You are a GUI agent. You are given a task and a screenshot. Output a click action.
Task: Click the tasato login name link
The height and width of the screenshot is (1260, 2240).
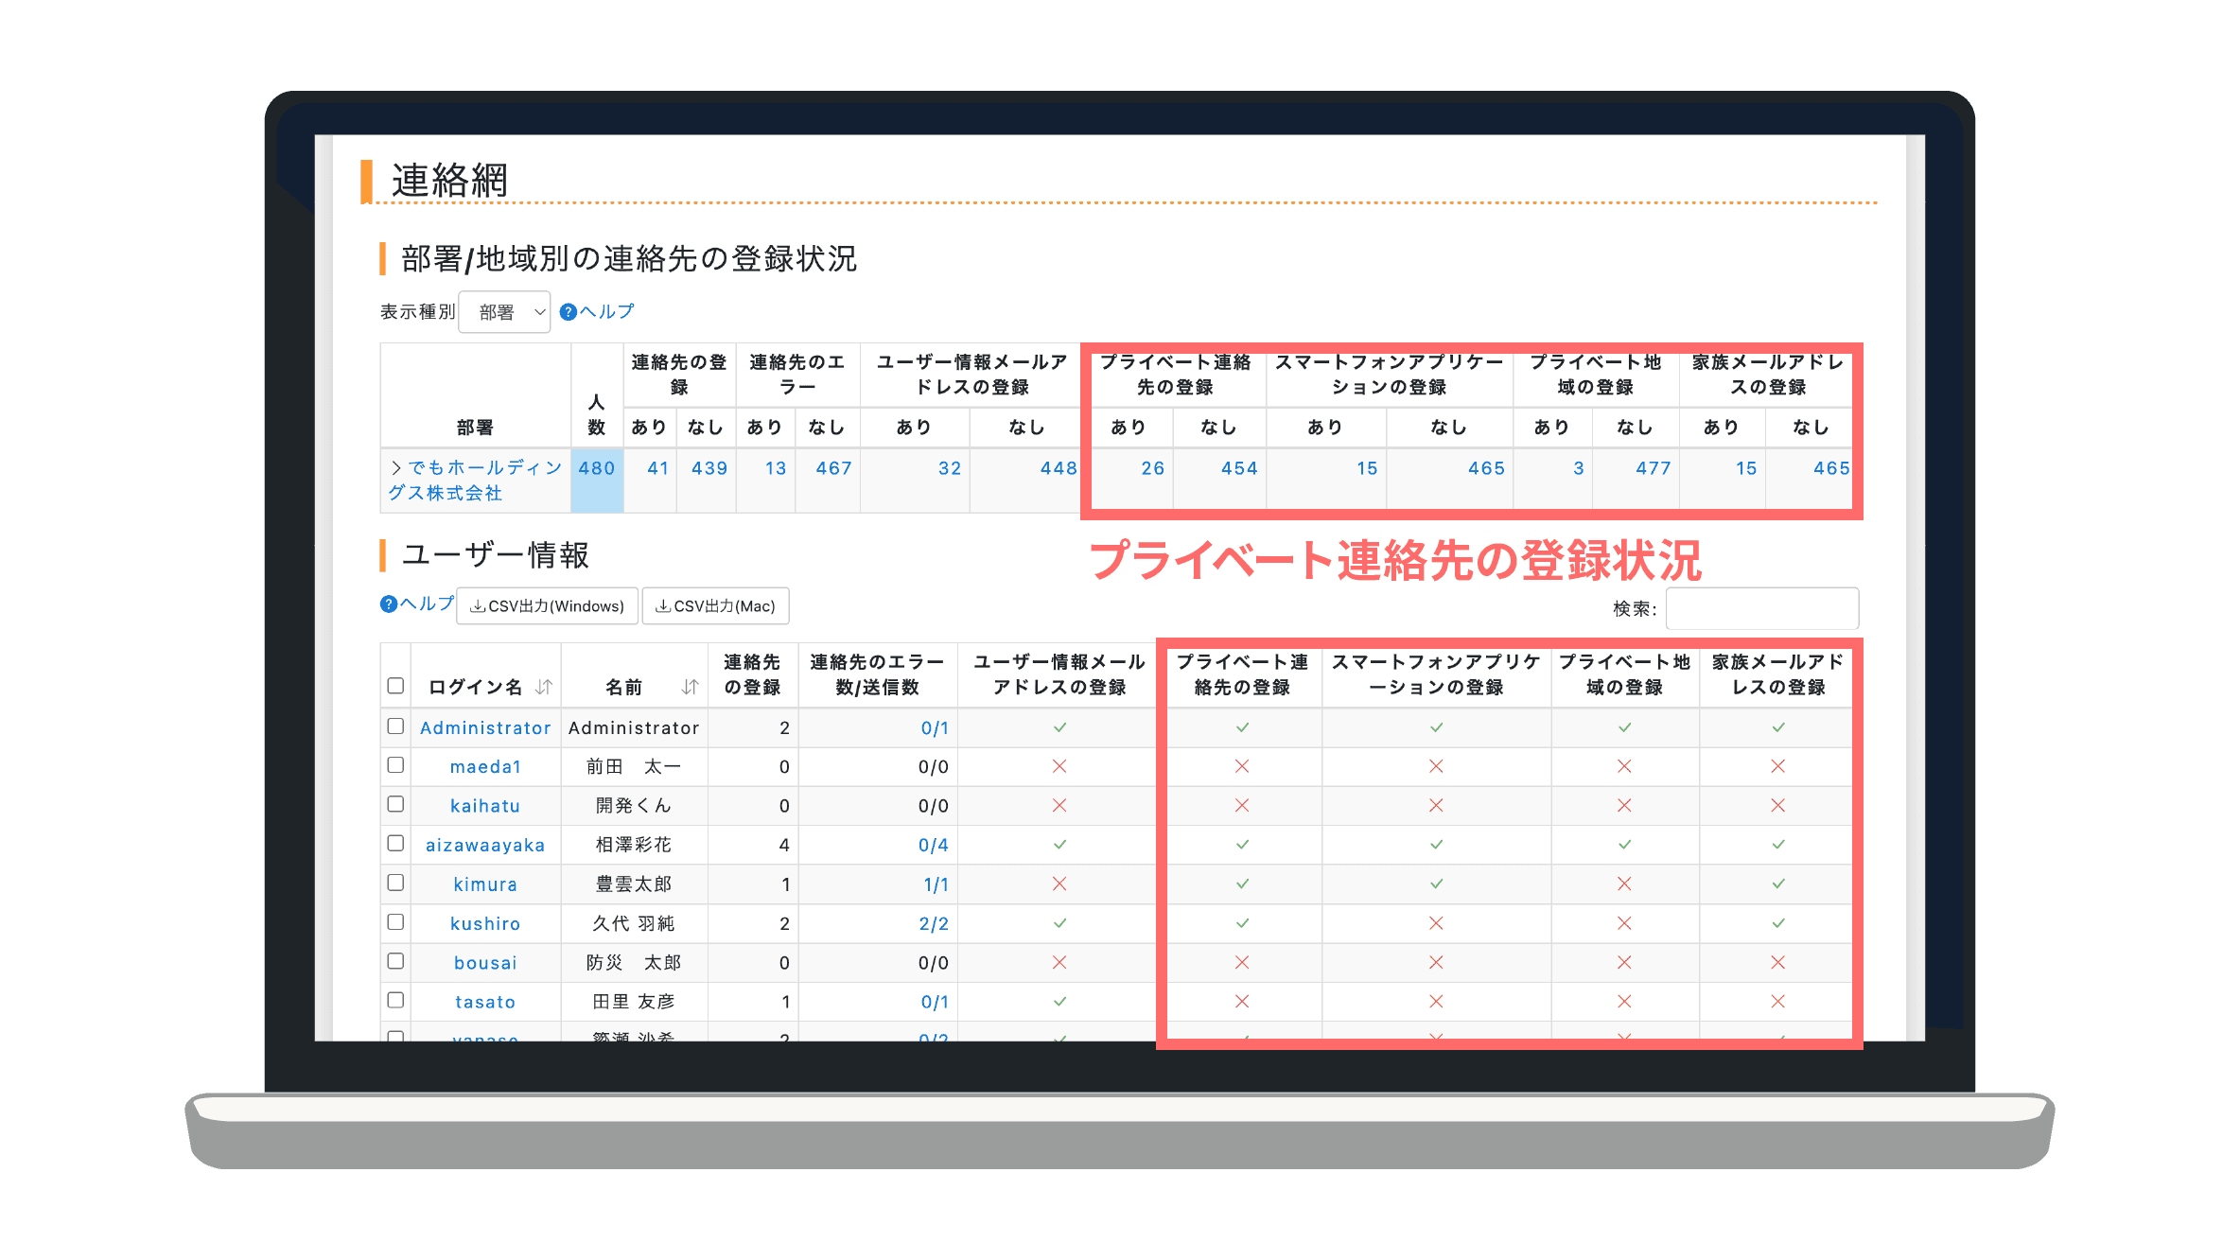(486, 1002)
